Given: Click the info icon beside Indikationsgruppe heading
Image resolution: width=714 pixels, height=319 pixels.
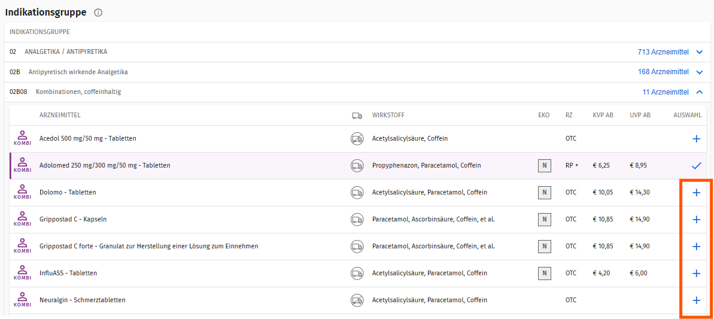Looking at the screenshot, I should coord(98,13).
